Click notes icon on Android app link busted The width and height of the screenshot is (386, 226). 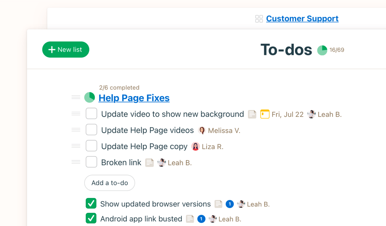[x=190, y=219]
